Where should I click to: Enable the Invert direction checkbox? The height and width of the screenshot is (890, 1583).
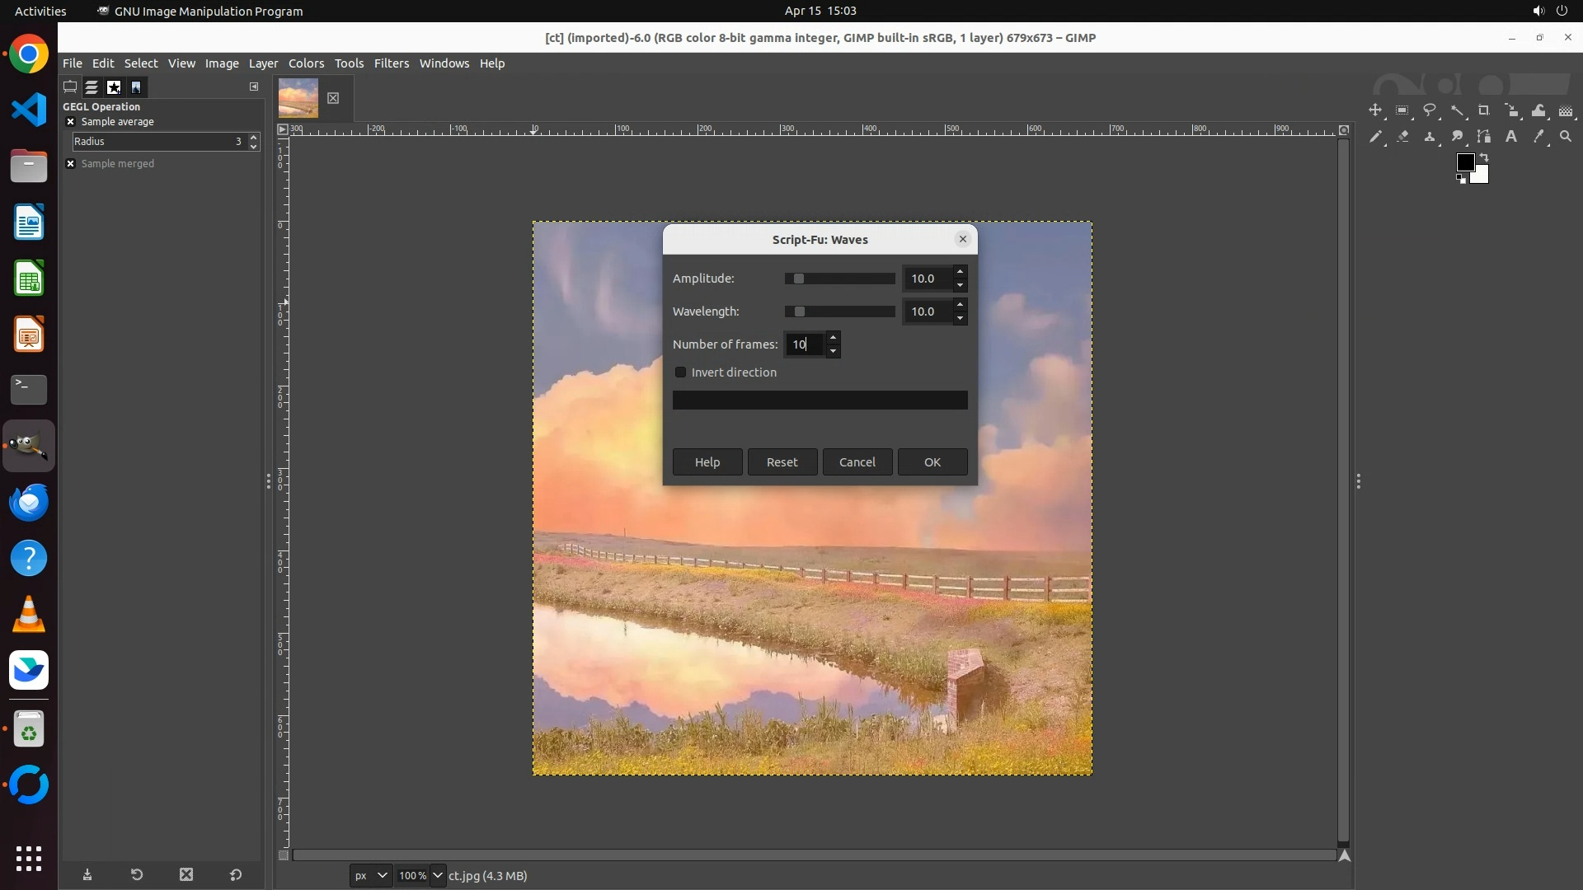[681, 372]
